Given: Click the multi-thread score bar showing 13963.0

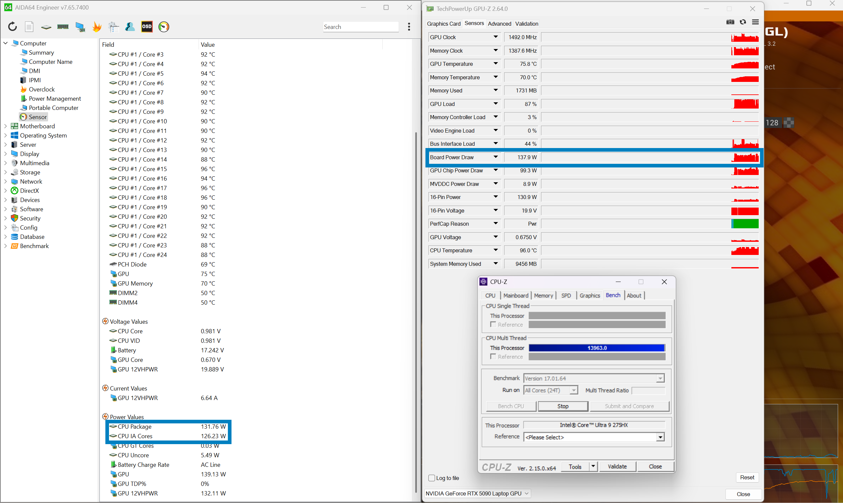Looking at the screenshot, I should (597, 348).
